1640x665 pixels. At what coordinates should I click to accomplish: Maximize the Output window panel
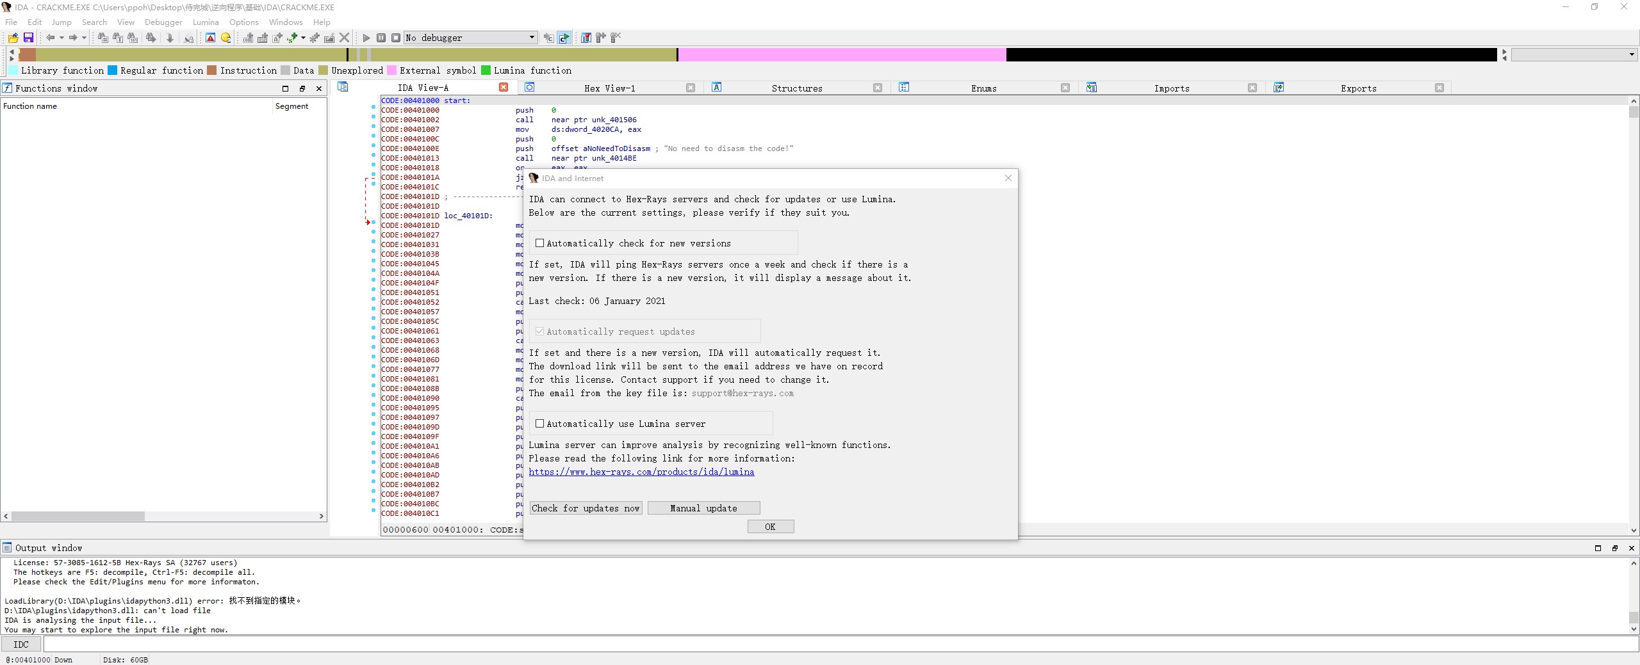pyautogui.click(x=1598, y=548)
